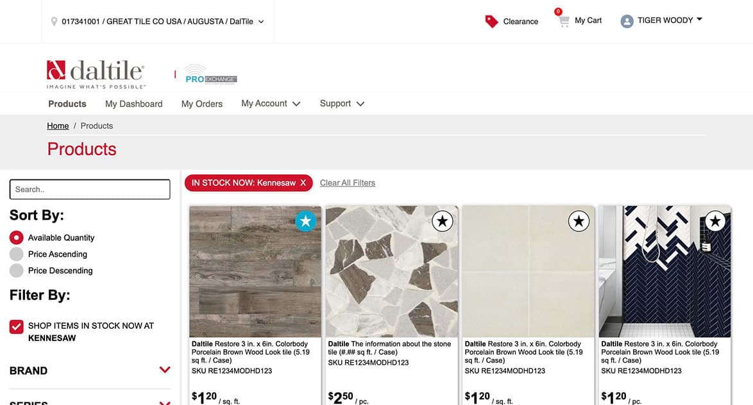Open the account location dropdown chevron
Screen dimensions: 753x405
[x=261, y=22]
